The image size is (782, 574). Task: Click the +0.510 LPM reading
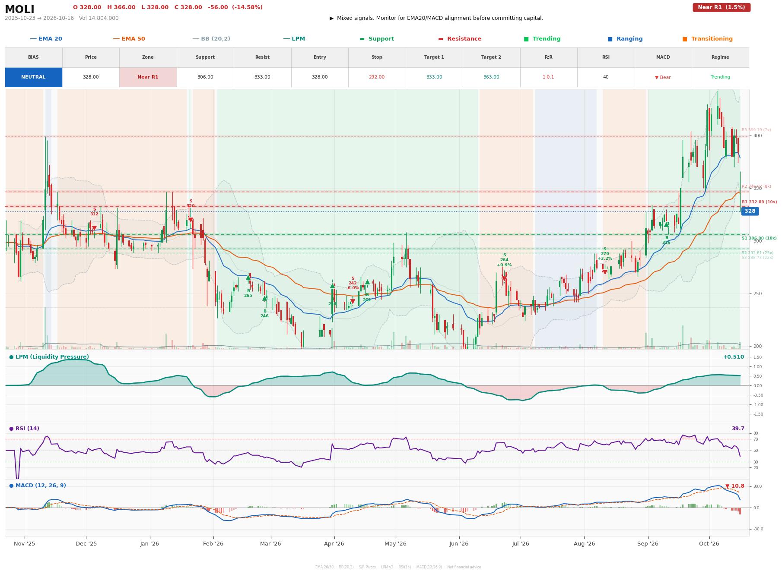pos(734,357)
